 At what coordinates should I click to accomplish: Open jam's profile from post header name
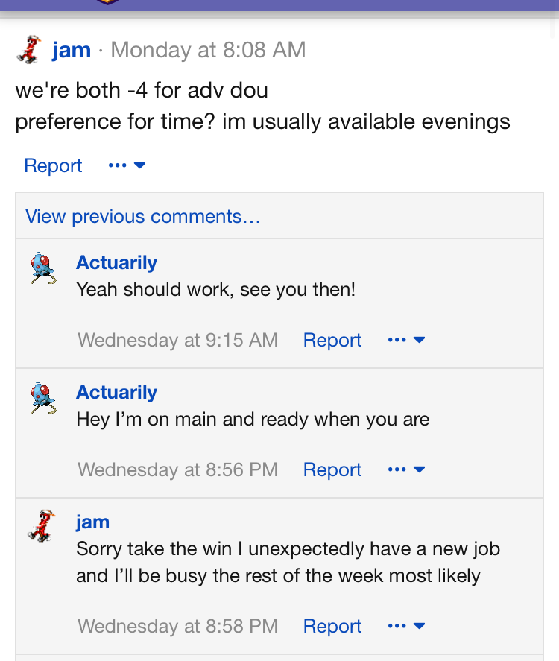click(72, 50)
